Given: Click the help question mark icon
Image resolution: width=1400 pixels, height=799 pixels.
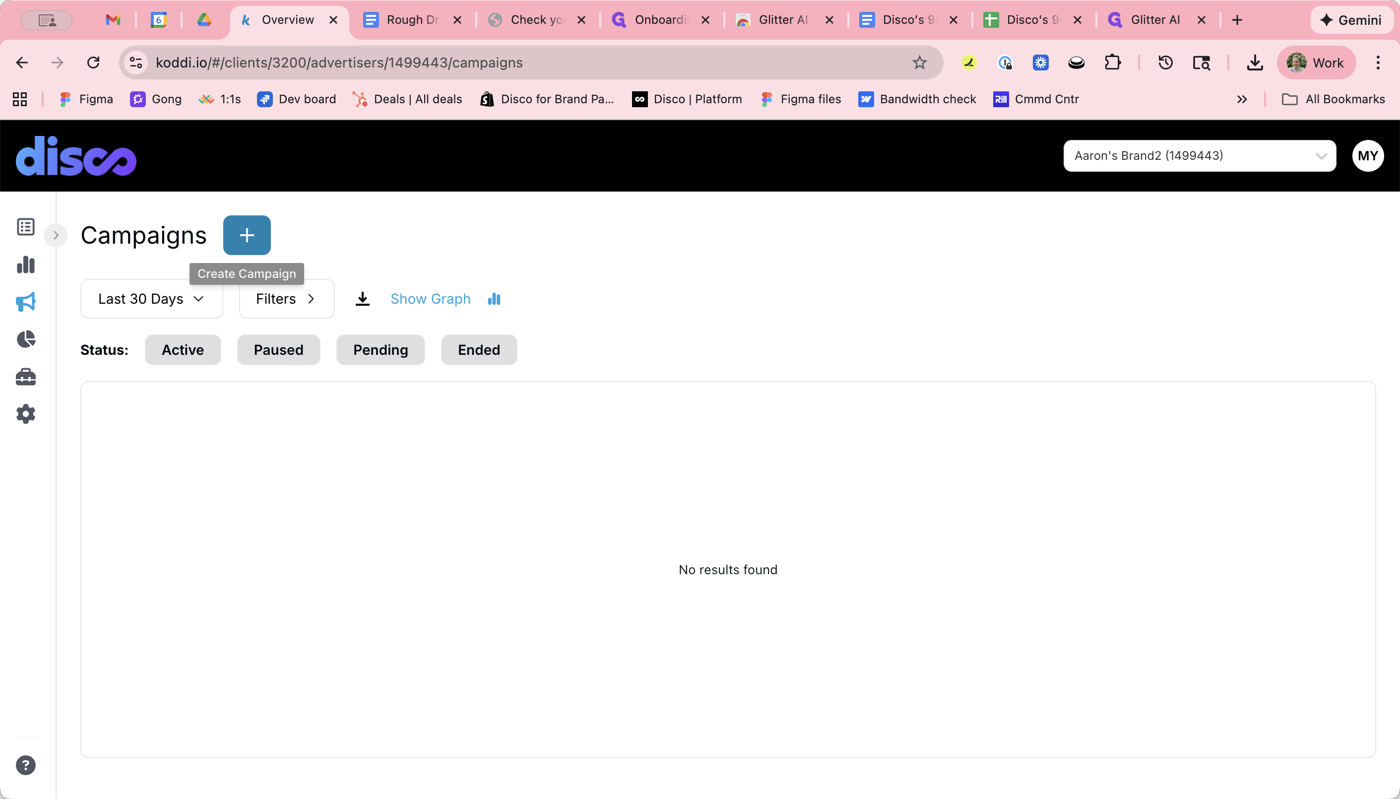Looking at the screenshot, I should tap(26, 765).
